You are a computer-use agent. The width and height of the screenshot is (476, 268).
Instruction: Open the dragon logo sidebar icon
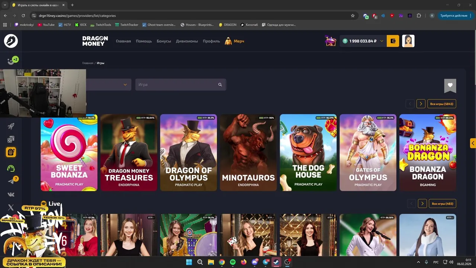11,41
